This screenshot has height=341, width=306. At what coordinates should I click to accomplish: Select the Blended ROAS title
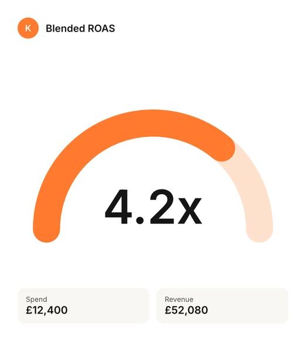pyautogui.click(x=80, y=29)
